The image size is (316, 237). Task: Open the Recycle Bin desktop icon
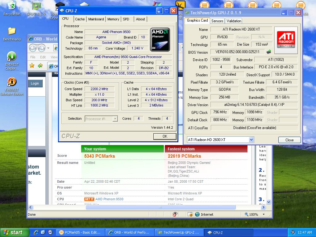click(12, 8)
